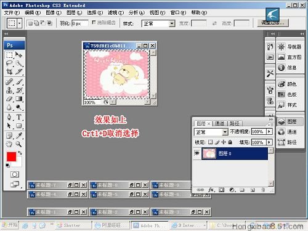
Task: Choose Intersect with Selection mode
Action: [49, 23]
